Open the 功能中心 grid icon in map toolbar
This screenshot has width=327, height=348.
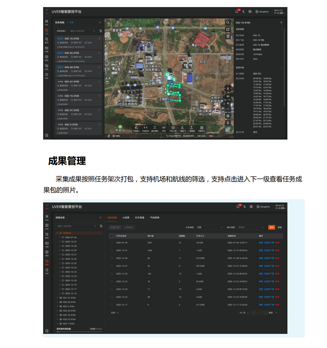coord(202,128)
